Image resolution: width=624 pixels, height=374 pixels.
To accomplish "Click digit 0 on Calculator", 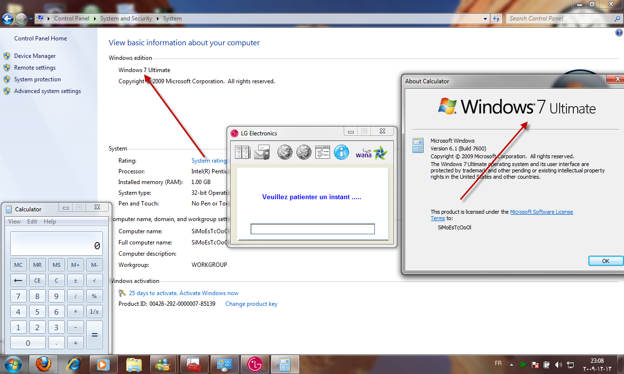I will 28,343.
